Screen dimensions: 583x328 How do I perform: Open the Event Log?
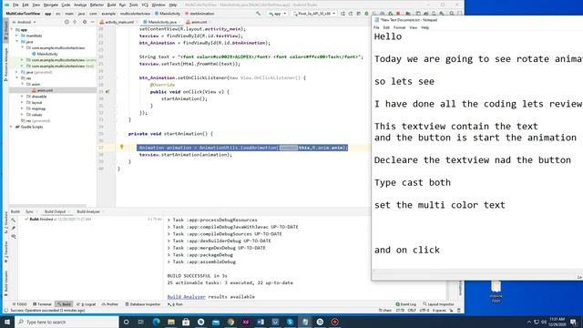tap(406, 304)
